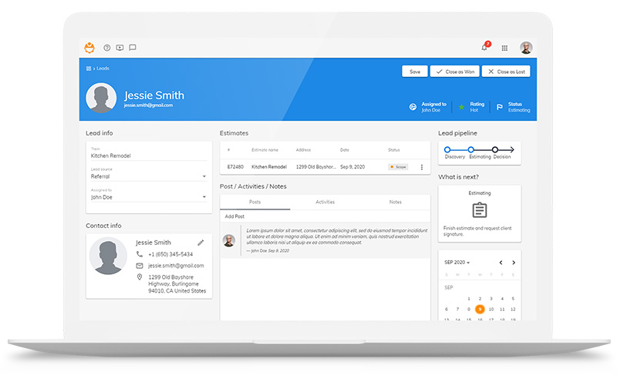Switch to the Posts tab

coord(255,202)
